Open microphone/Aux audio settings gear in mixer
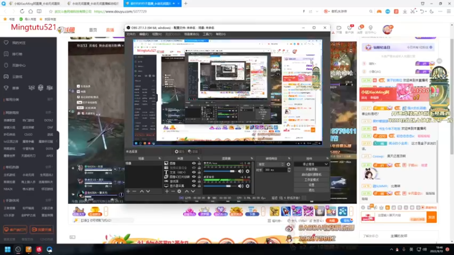The width and height of the screenshot is (454, 255). tap(247, 171)
